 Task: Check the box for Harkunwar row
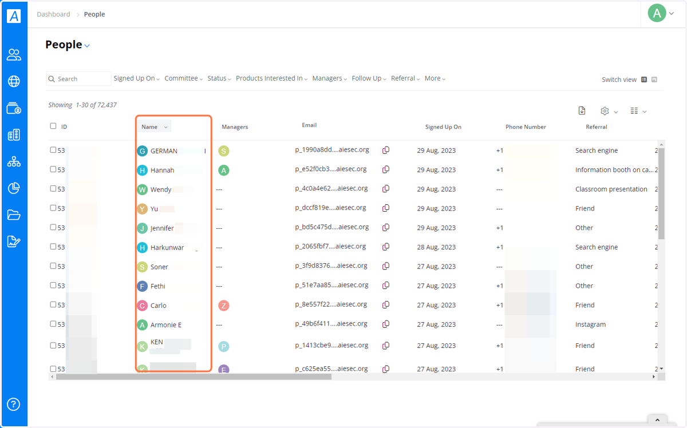click(53, 247)
